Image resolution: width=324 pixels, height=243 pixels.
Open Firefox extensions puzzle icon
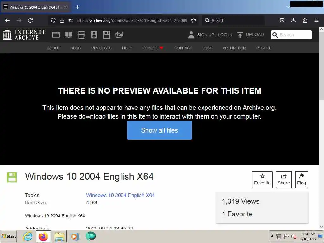coord(305,20)
